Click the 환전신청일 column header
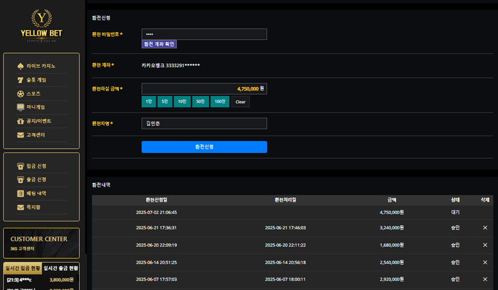The width and height of the screenshot is (498, 290). tap(157, 200)
